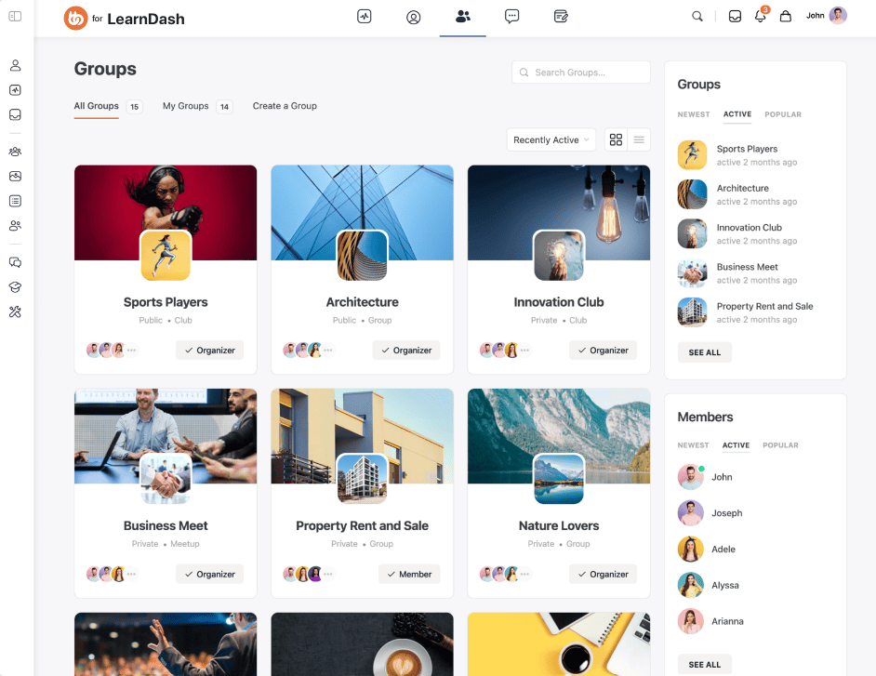Open the Messages chat bubble icon in top bar

pos(512,16)
